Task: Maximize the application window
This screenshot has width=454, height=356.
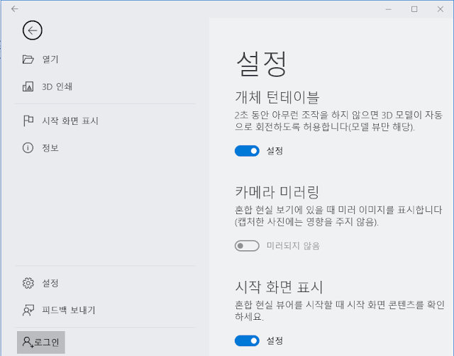Action: [414, 9]
